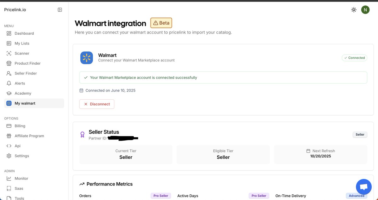
Task: Open the Academy section
Action: click(23, 93)
